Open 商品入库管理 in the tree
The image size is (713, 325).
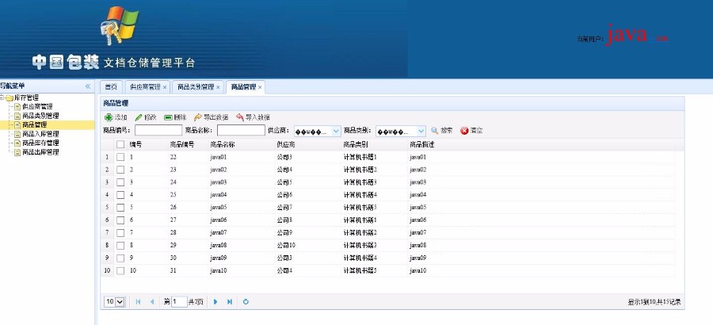(x=40, y=134)
